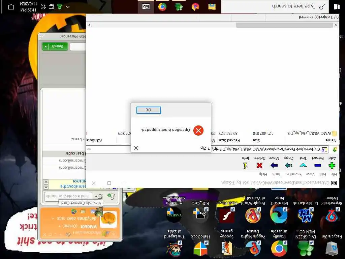345x259 pixels.
Task: Click the Windows Start button
Action: tap(337, 7)
